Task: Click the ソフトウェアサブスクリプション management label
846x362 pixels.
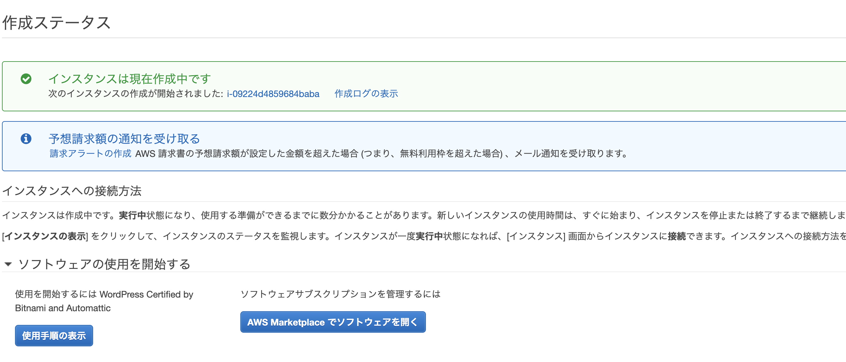Action: point(341,294)
